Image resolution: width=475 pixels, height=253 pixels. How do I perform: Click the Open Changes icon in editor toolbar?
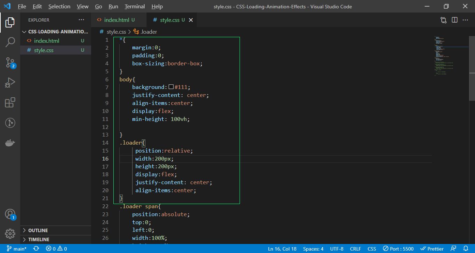pos(443,20)
